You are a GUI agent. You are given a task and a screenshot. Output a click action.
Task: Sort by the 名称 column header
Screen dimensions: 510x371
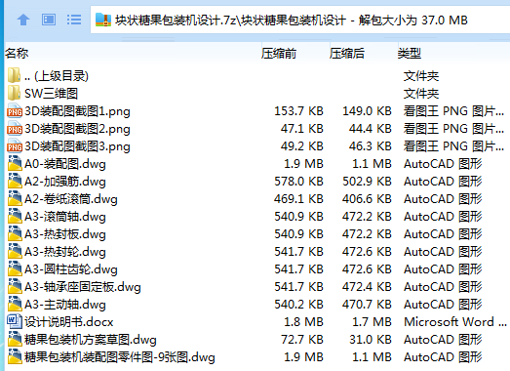17,53
